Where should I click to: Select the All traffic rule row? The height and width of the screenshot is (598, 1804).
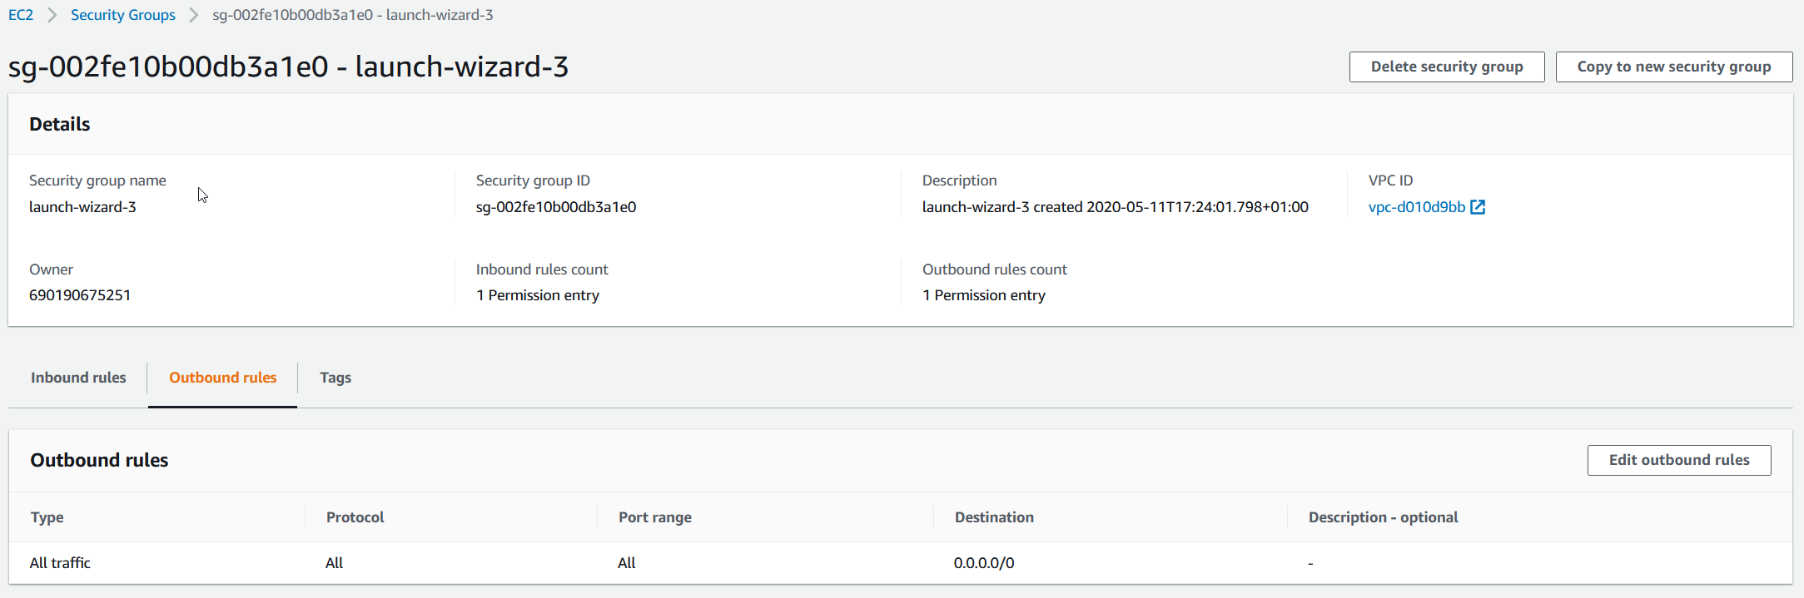click(x=60, y=563)
